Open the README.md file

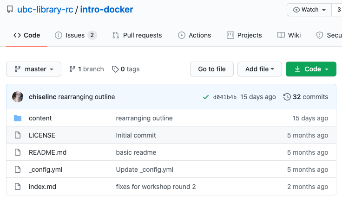[x=47, y=152]
